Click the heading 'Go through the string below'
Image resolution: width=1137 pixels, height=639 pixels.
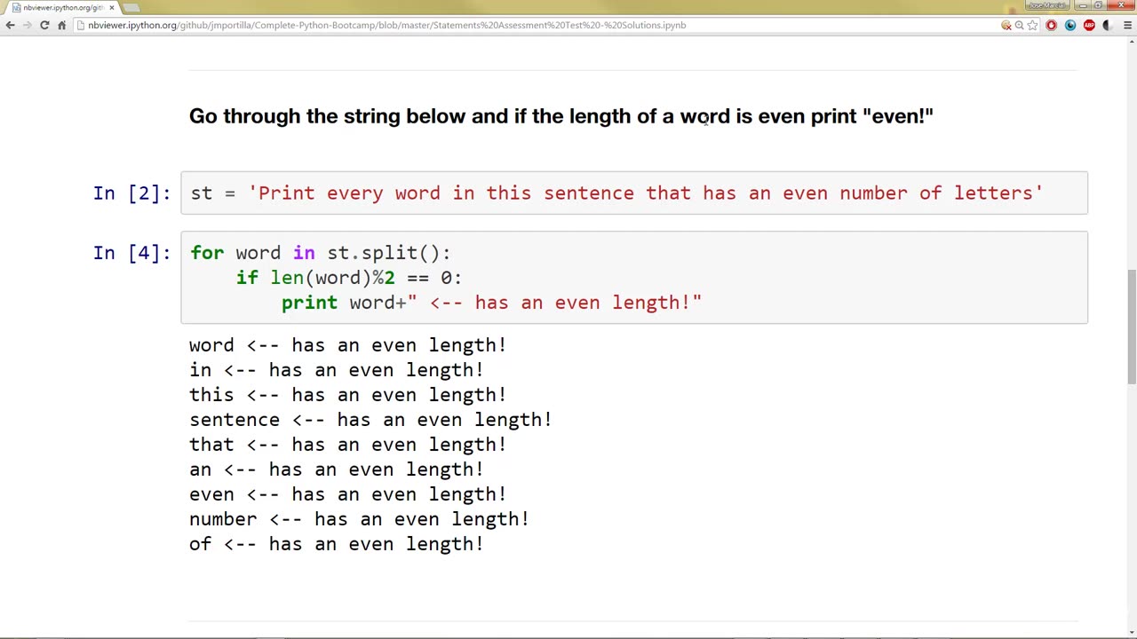tap(561, 116)
